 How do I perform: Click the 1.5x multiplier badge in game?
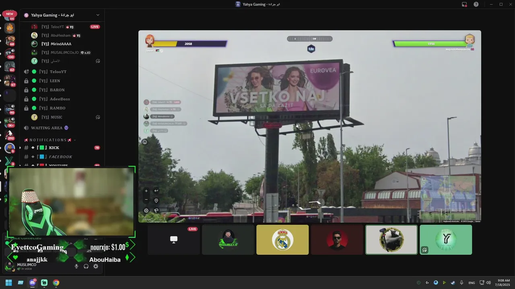click(311, 49)
